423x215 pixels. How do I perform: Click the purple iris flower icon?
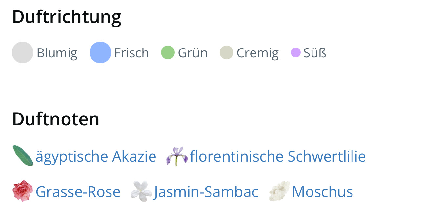point(177,156)
